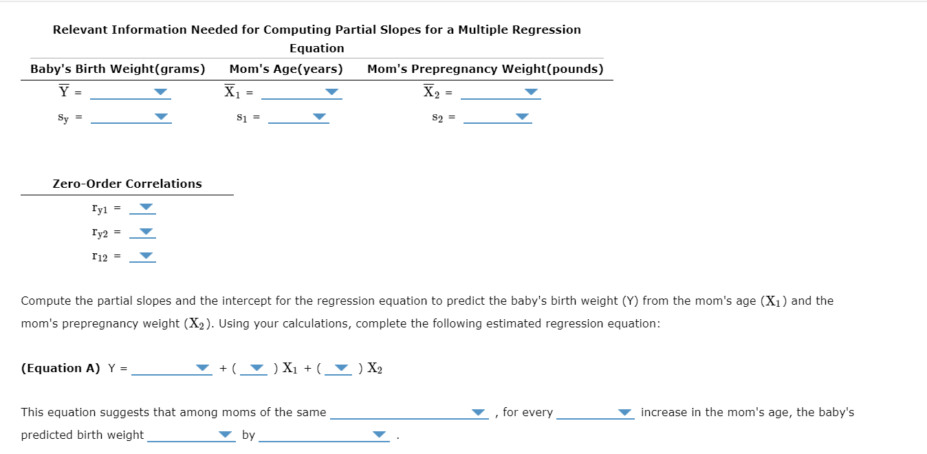Image resolution: width=927 pixels, height=454 pixels.
Task: Open the s1 dropdown under Mom's Age
Action: [x=318, y=116]
